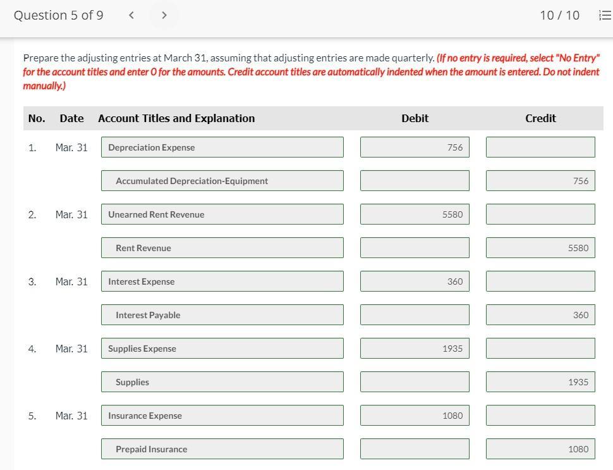Click the debit field showing 756
This screenshot has height=470, width=613.
point(415,147)
